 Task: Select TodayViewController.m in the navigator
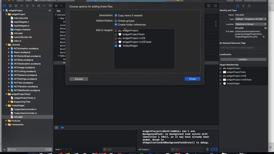(26, 113)
